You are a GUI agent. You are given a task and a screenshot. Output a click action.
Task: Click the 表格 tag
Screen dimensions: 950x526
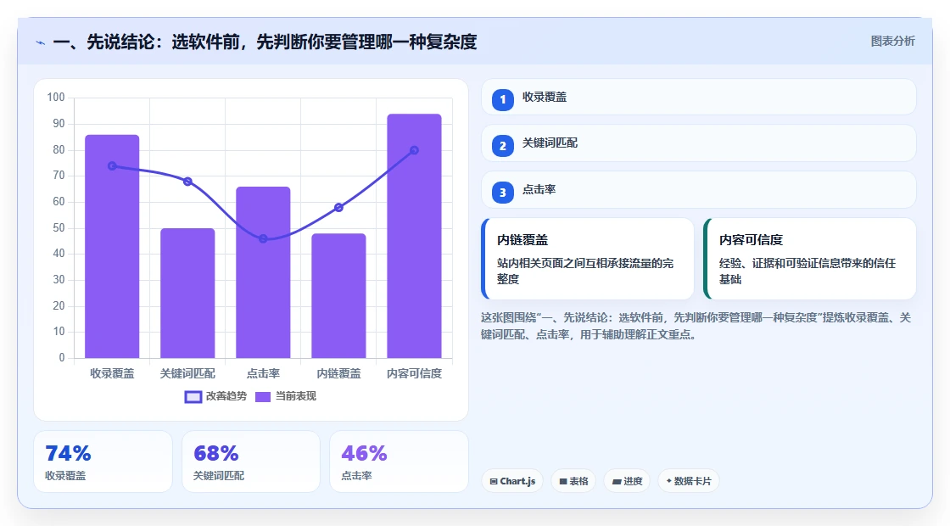pyautogui.click(x=573, y=481)
